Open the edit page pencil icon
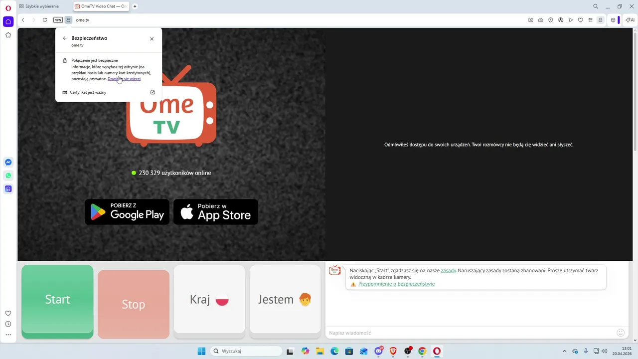 [x=530, y=20]
